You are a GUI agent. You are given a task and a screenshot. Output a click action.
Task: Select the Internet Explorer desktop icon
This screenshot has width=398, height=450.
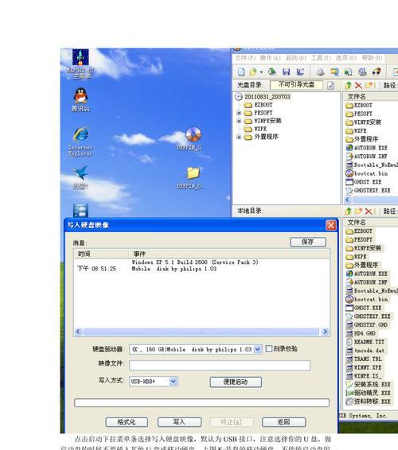80,142
